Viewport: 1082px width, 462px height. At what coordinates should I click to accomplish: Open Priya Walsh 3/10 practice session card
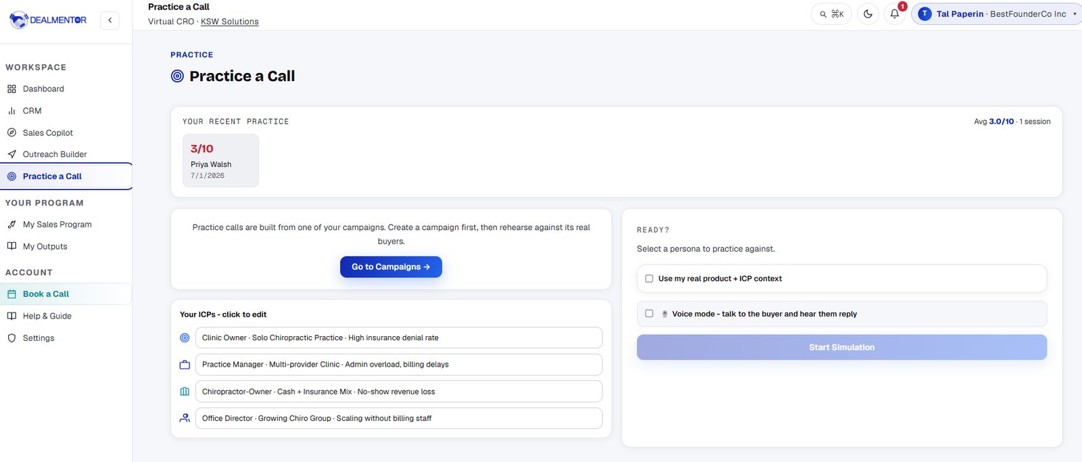(220, 160)
